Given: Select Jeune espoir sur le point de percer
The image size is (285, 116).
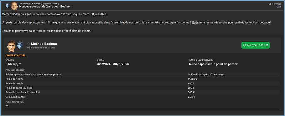Looking at the screenshot, I should (213, 64).
